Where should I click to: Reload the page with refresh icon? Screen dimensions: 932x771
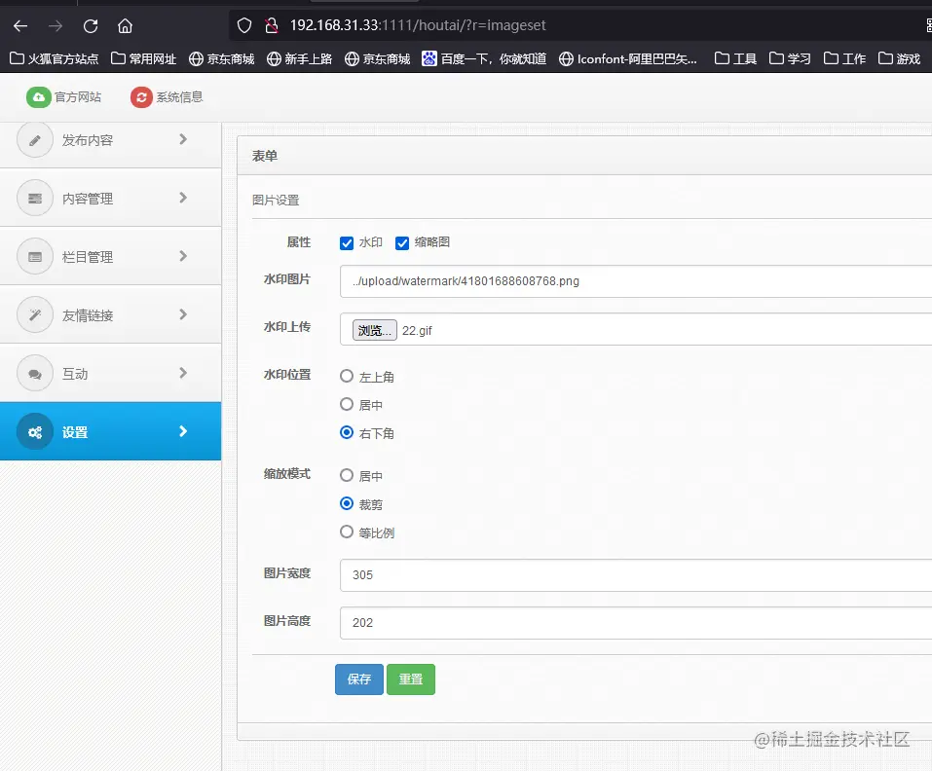coord(91,25)
